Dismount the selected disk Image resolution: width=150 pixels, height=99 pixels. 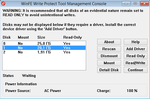pyautogui.click(x=109, y=56)
